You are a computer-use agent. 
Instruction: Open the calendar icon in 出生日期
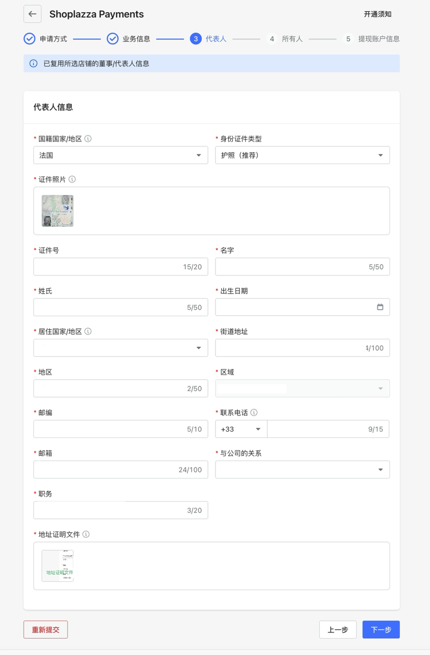pos(380,307)
